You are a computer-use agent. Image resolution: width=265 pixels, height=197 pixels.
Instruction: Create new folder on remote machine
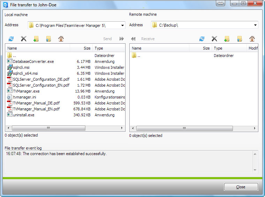227,39
